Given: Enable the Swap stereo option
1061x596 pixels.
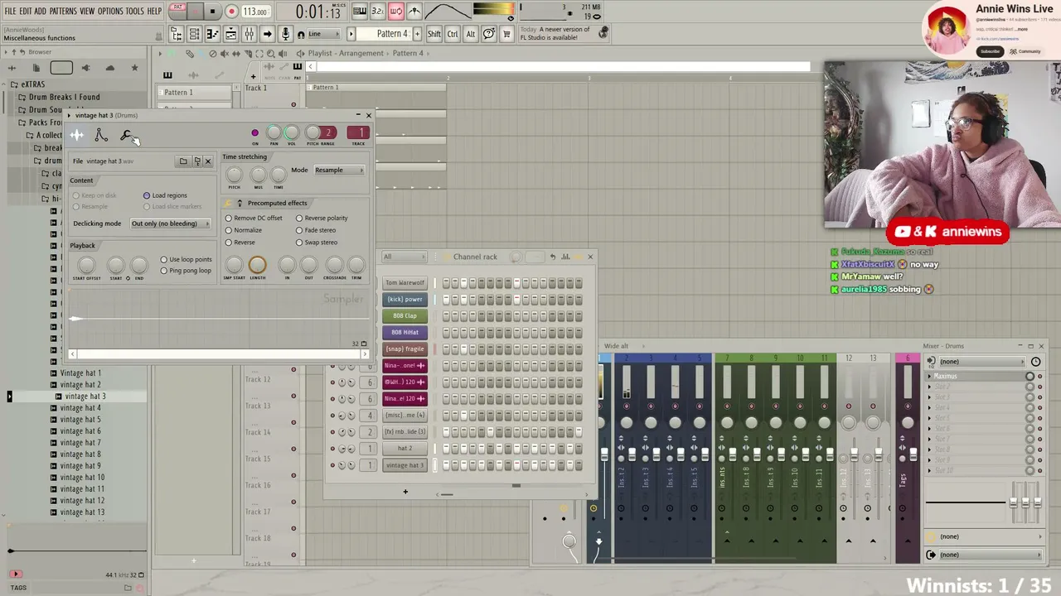Looking at the screenshot, I should coord(317,243).
